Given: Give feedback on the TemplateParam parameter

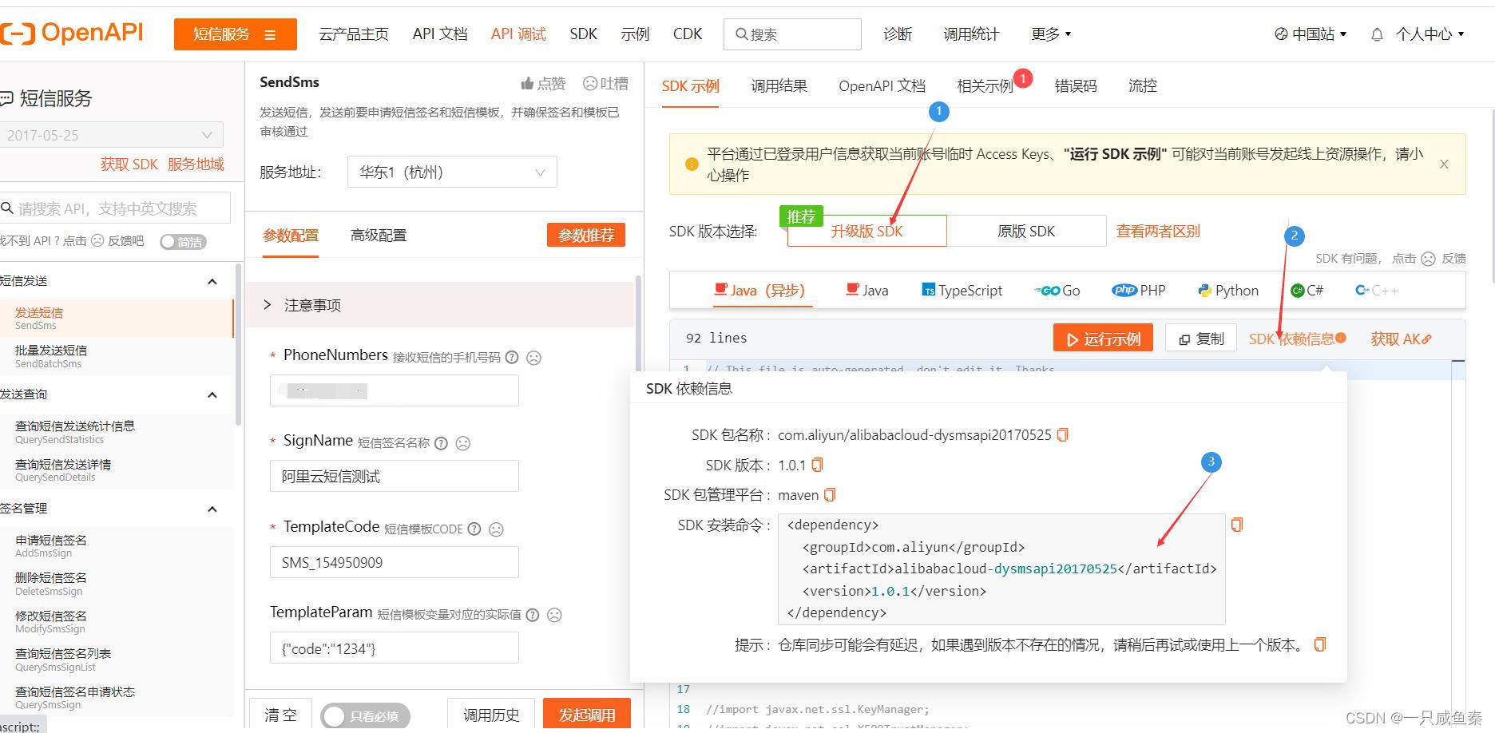Looking at the screenshot, I should (554, 615).
